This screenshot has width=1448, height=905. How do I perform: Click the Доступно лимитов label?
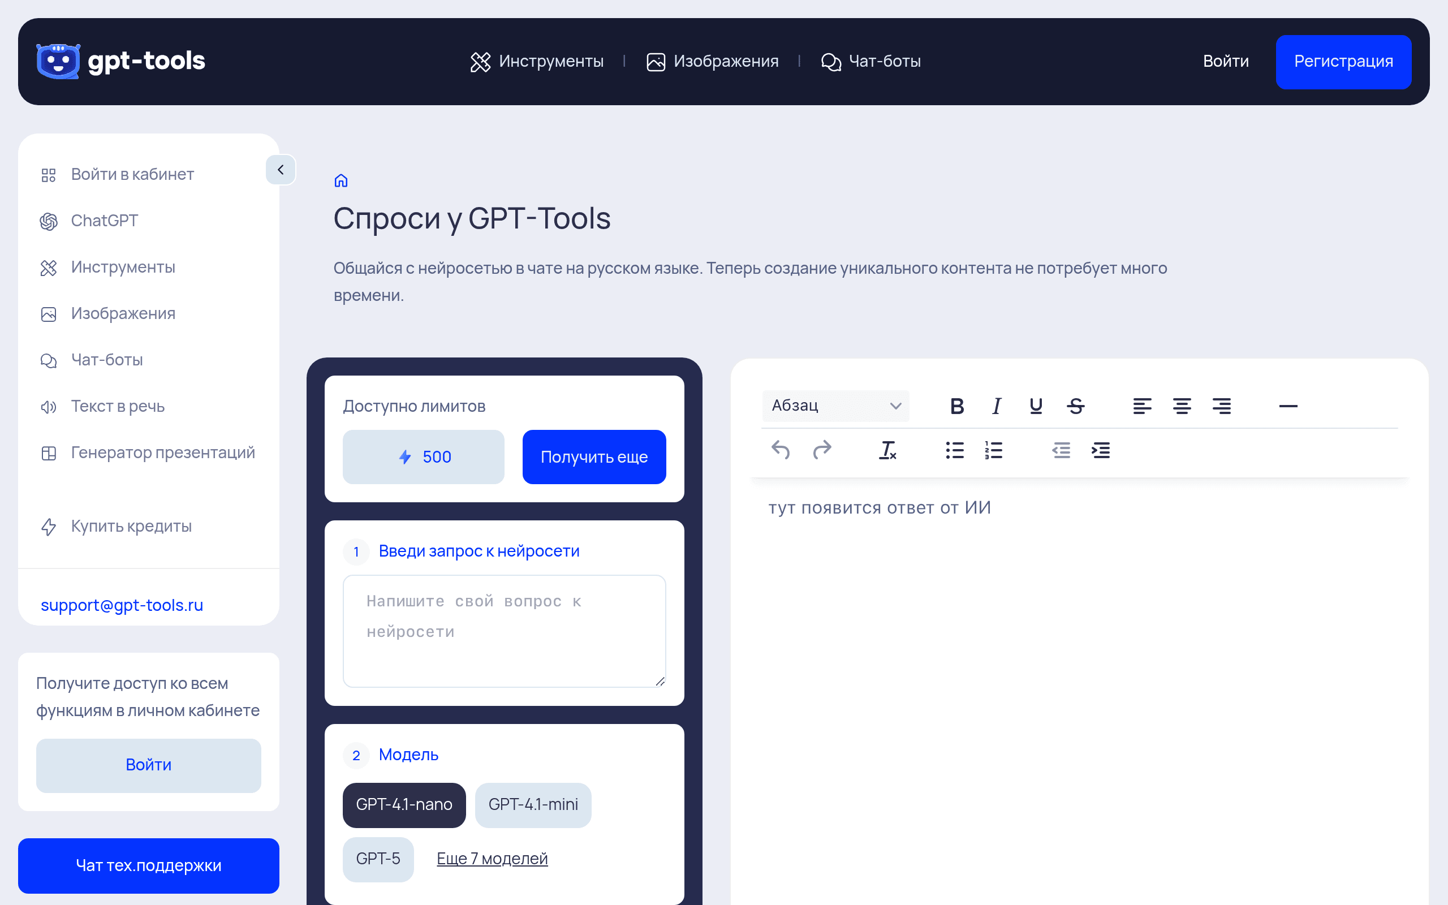pyautogui.click(x=414, y=407)
